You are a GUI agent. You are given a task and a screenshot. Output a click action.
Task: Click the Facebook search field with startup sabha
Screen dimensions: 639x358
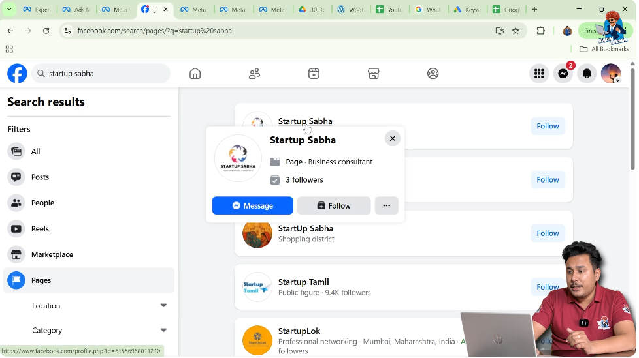click(x=101, y=74)
